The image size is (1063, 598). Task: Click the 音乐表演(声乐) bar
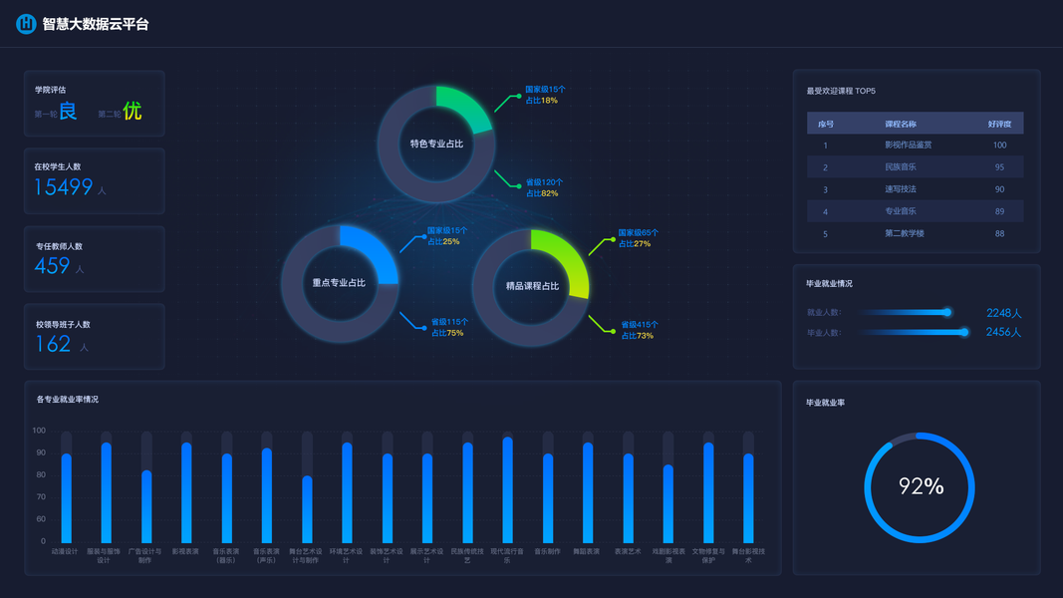(267, 495)
